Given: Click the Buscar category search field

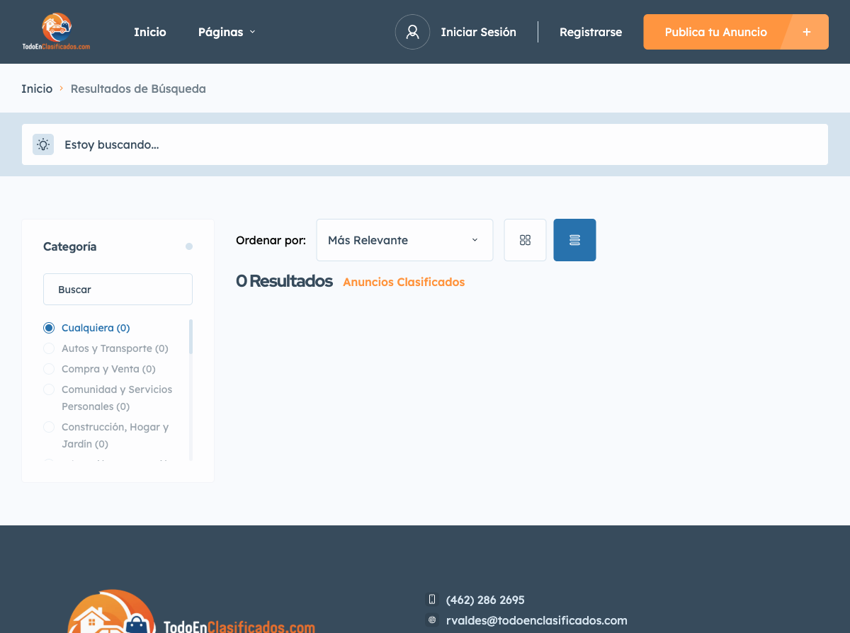Looking at the screenshot, I should tap(118, 289).
